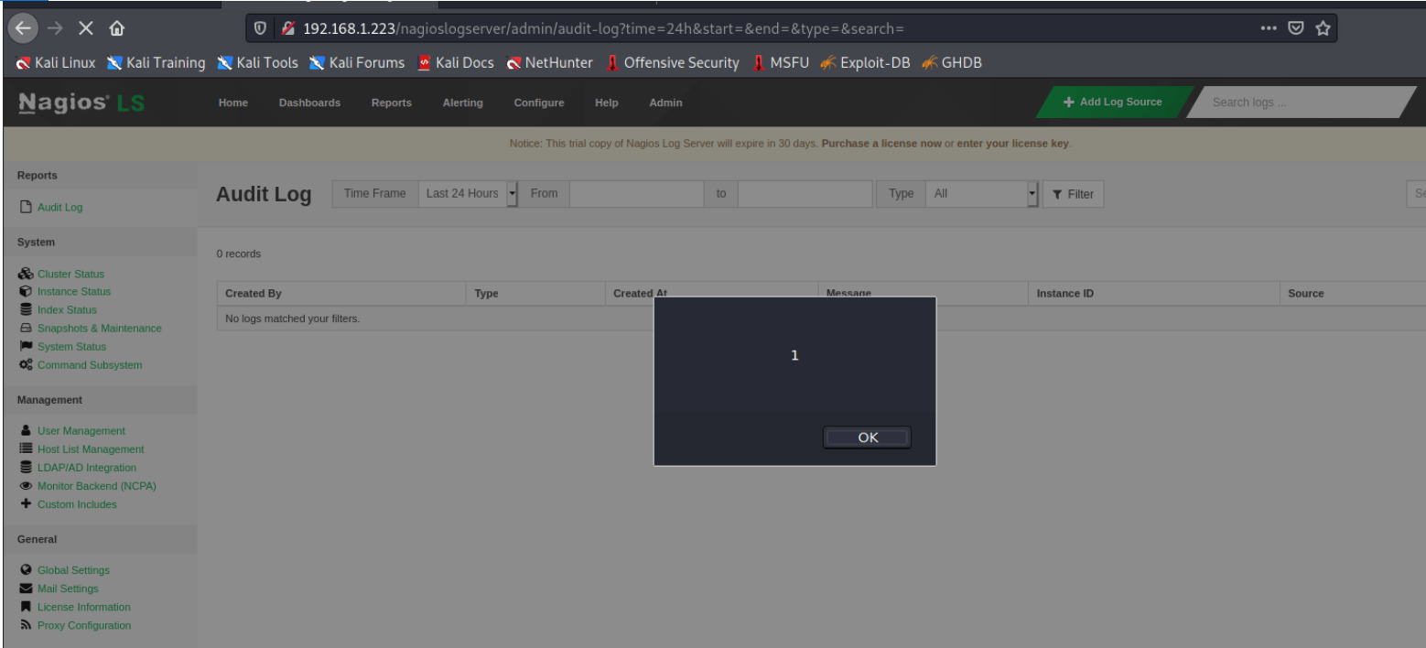Click the Add Log Source button

[1113, 103]
